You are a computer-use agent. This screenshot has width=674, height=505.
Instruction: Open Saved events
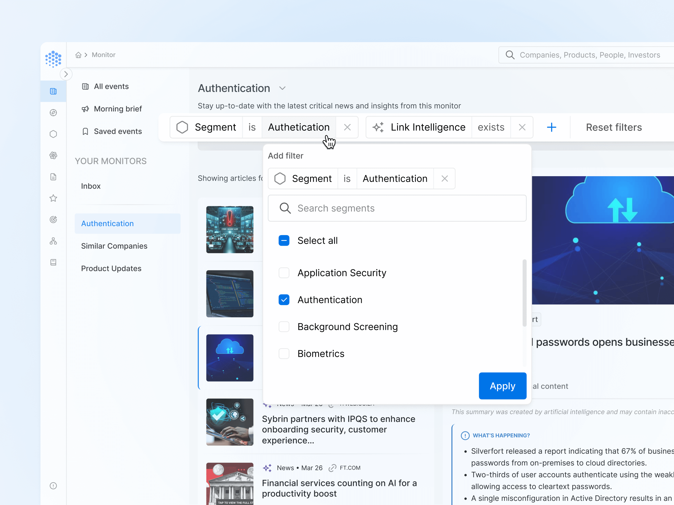(x=111, y=132)
